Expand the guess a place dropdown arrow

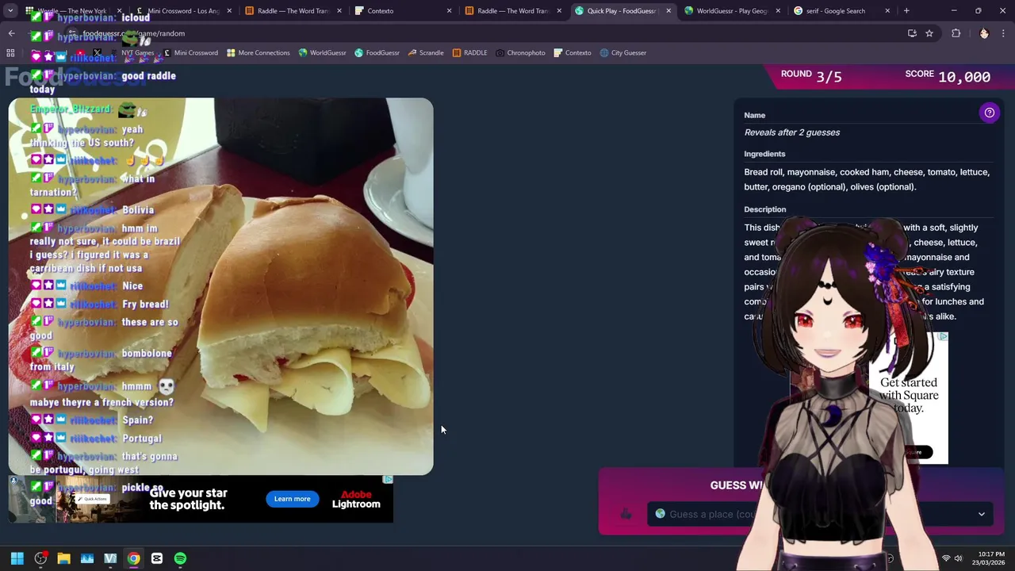coord(981,514)
